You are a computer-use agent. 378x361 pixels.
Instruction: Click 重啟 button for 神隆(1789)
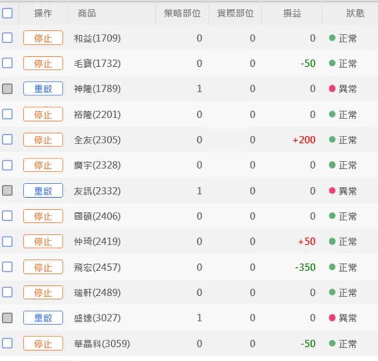pos(43,89)
